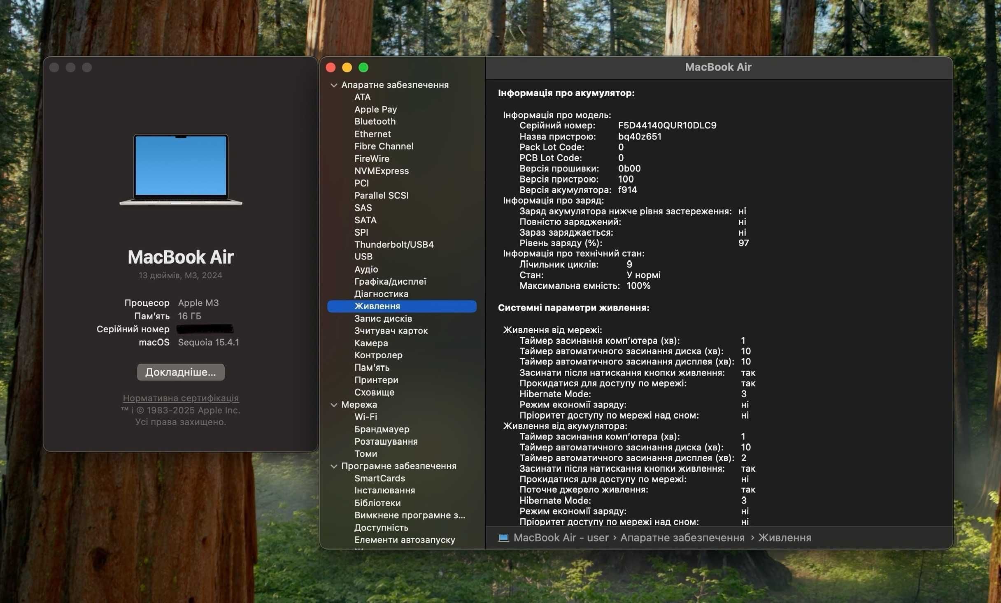Select Fibre Channel in the sidebar
1001x603 pixels.
coord(384,146)
